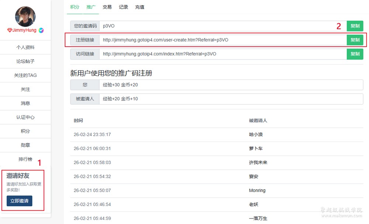
Task: Open 排行榜 in the sidebar
Action: point(25,159)
